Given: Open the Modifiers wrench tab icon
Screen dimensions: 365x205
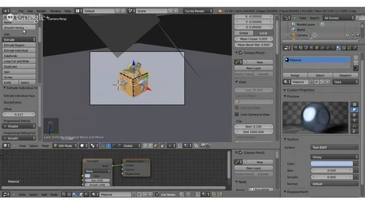Looking at the screenshot, I should (327, 48).
